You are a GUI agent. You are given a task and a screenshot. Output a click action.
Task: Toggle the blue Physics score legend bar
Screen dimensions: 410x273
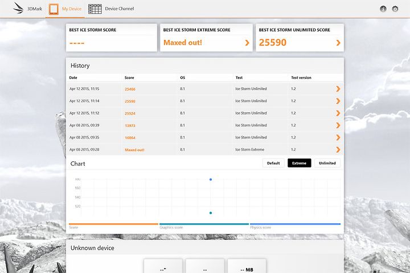295,224
